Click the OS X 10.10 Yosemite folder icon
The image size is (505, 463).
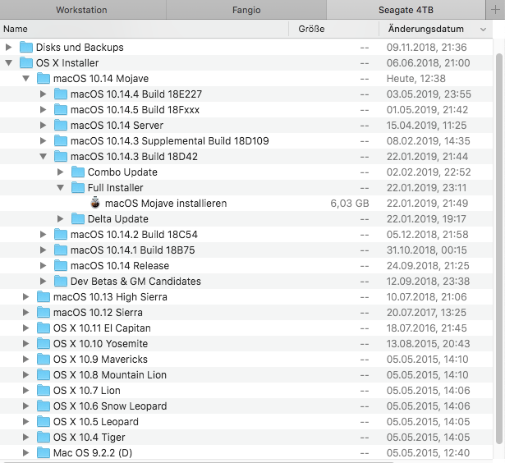44,343
